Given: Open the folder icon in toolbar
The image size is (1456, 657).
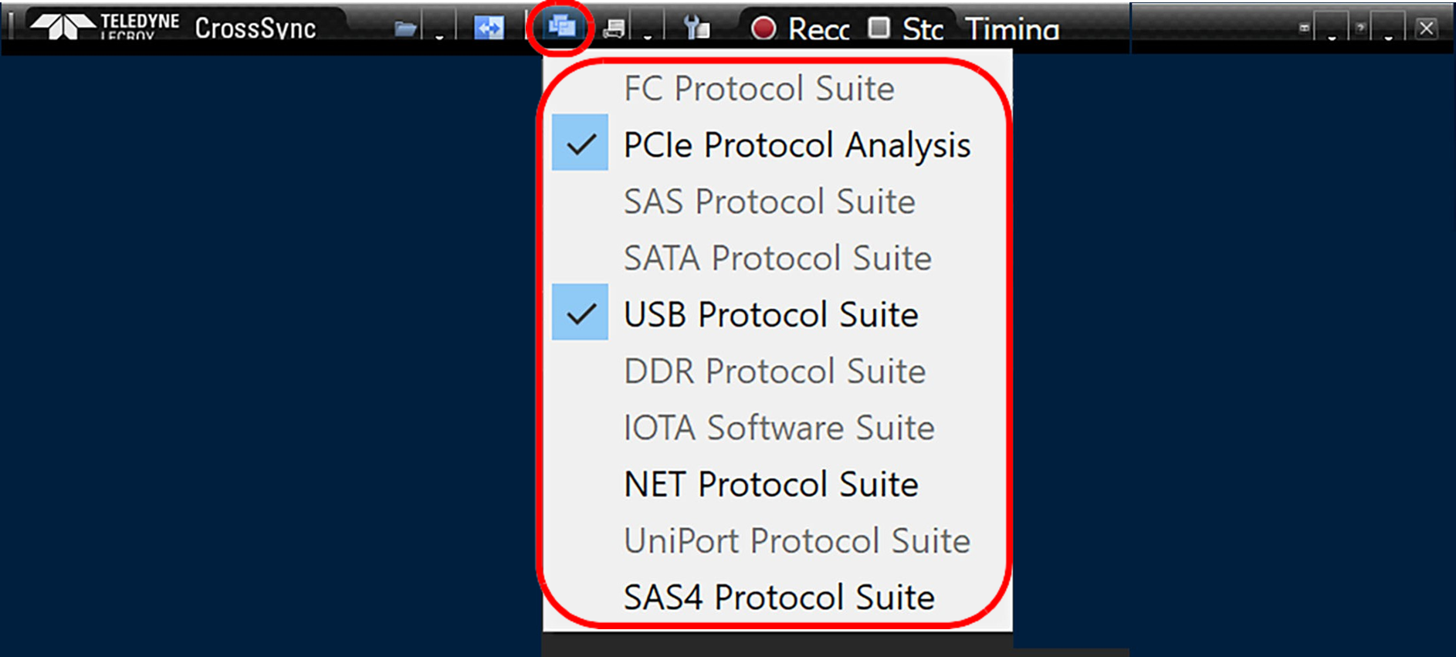Looking at the screenshot, I should tap(405, 29).
